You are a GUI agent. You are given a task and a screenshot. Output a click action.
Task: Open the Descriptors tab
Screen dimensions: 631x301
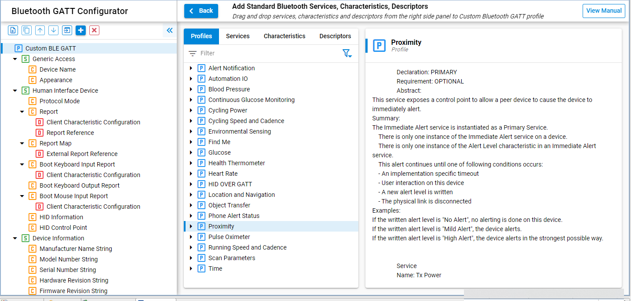(x=335, y=36)
